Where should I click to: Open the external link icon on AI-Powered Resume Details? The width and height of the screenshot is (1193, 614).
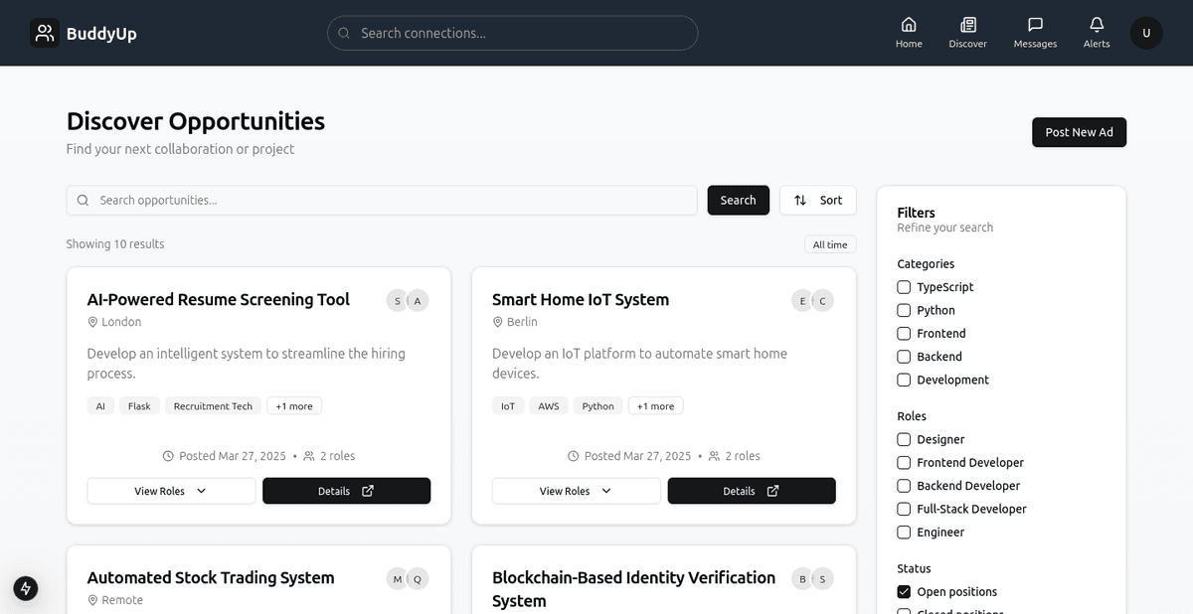(369, 491)
